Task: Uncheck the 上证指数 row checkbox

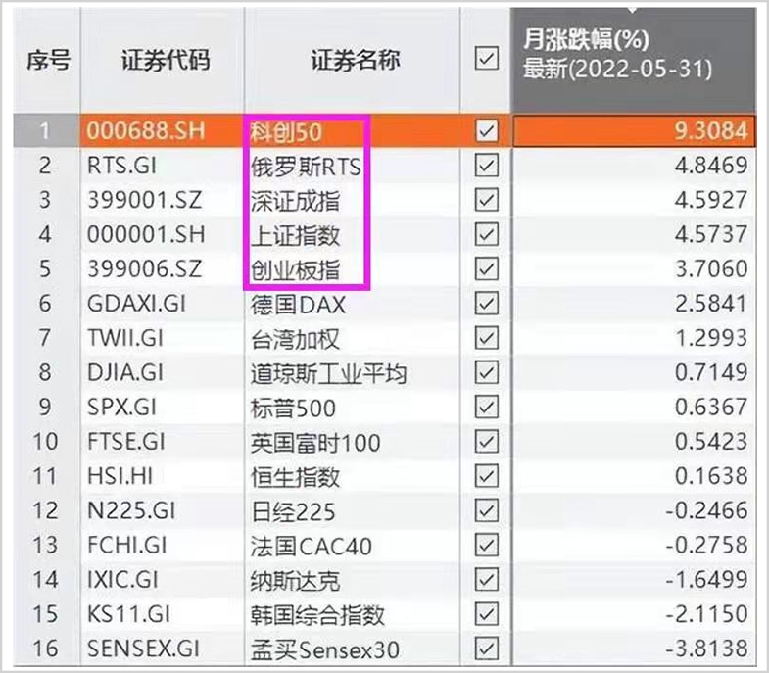Action: pos(487,234)
